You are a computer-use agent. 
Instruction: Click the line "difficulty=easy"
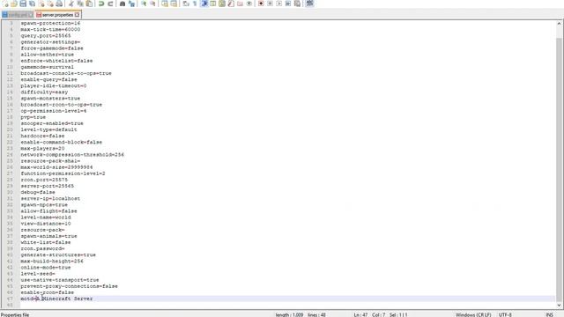coord(44,92)
